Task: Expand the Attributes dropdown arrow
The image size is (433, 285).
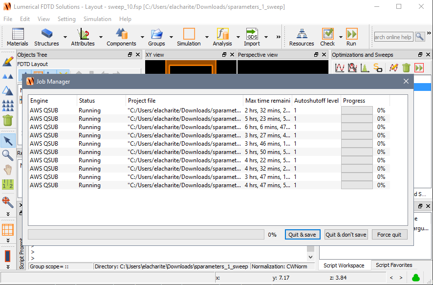Action: pos(101,37)
